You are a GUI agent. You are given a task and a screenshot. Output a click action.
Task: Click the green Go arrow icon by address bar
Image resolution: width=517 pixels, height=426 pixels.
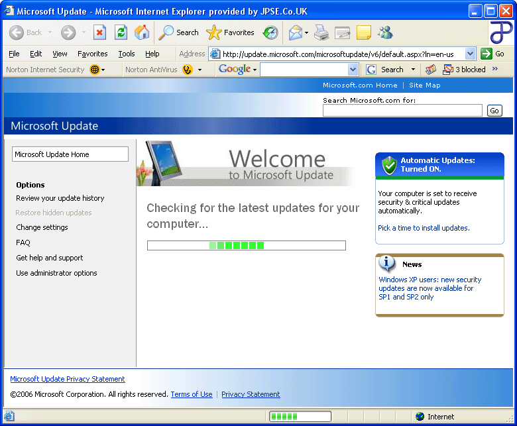coord(487,54)
